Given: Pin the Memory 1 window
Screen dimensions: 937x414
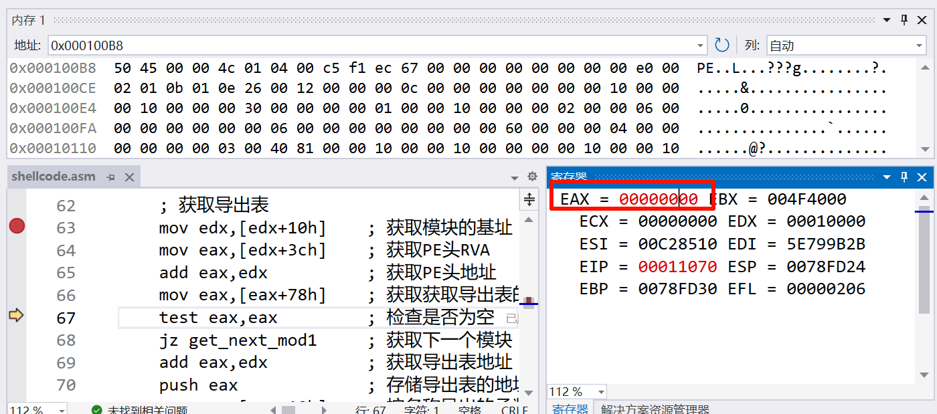Looking at the screenshot, I should tap(904, 20).
